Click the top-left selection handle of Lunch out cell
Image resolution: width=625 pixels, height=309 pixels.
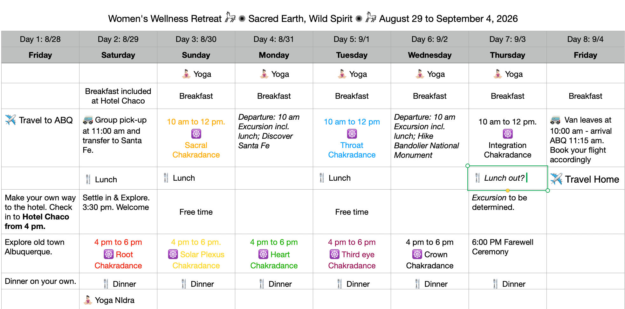(468, 166)
